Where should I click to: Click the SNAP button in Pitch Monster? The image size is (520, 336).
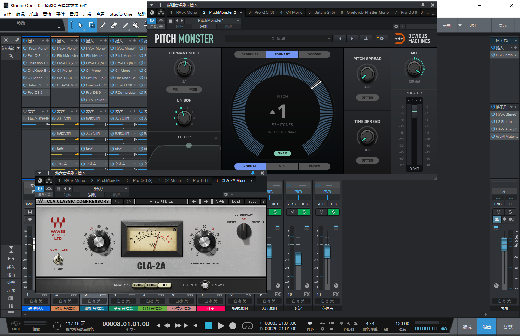pos(282,153)
